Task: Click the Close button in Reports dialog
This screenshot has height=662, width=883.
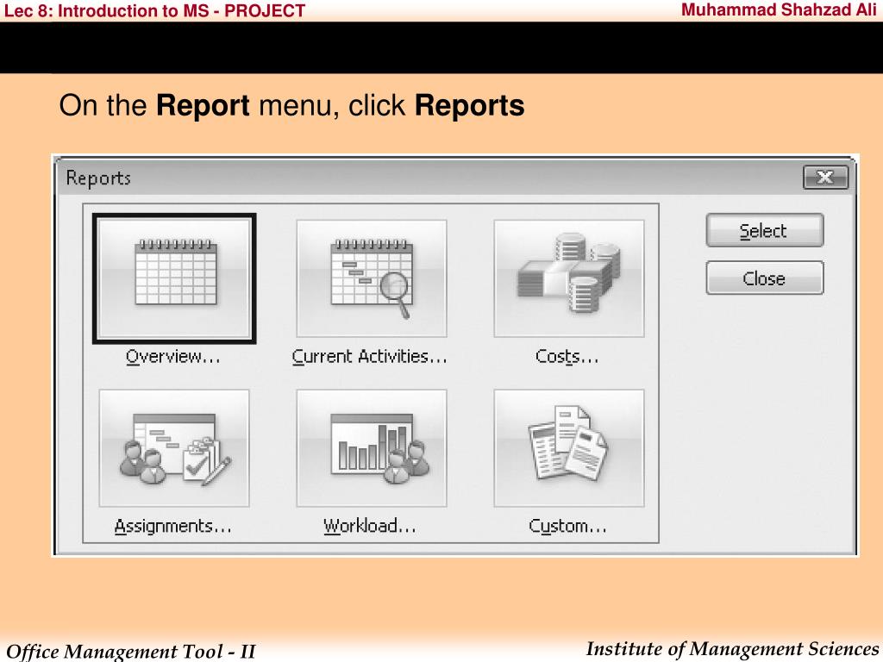Action: click(765, 278)
